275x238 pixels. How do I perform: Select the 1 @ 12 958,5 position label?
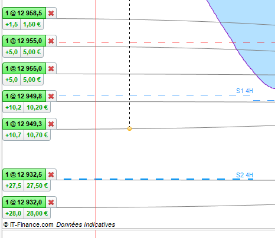click(24, 13)
